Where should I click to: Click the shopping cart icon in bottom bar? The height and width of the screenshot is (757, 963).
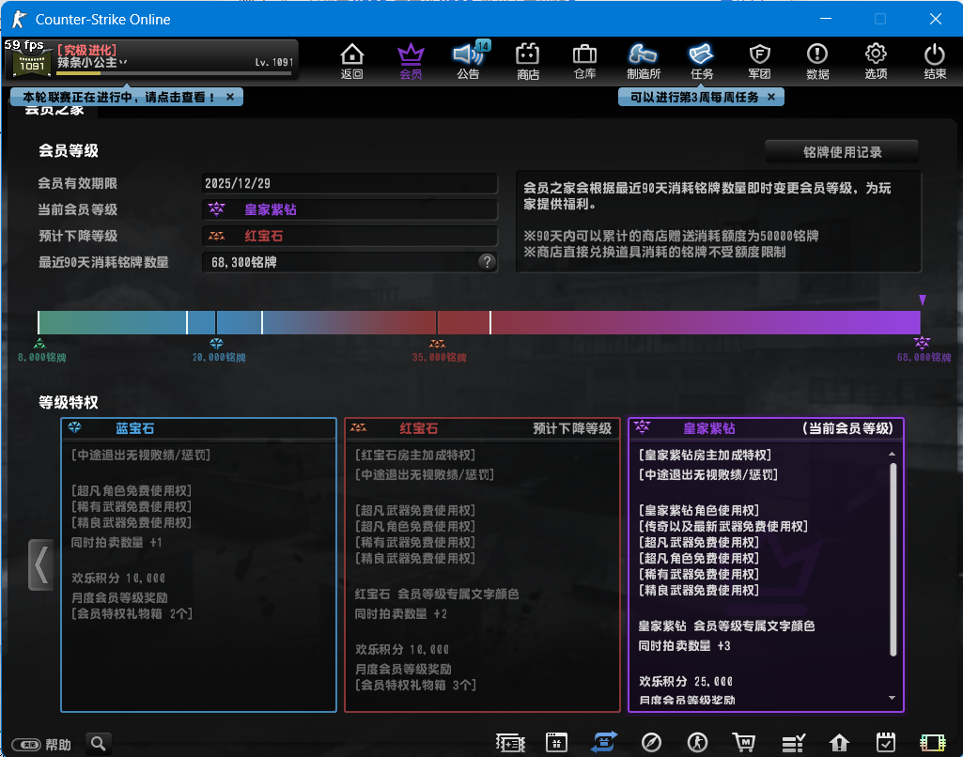(744, 743)
